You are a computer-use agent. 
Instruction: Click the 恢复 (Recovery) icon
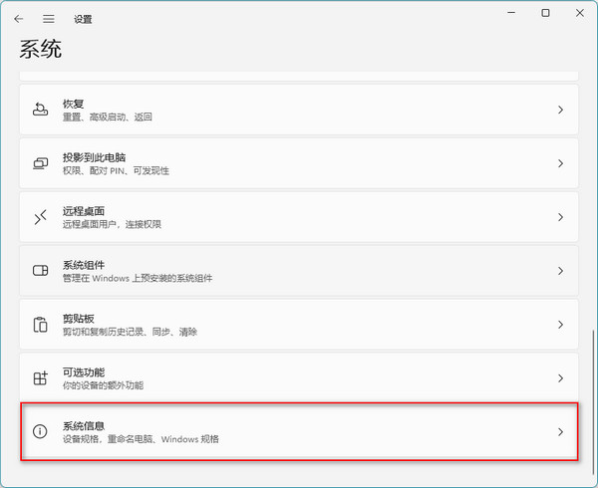tap(40, 110)
